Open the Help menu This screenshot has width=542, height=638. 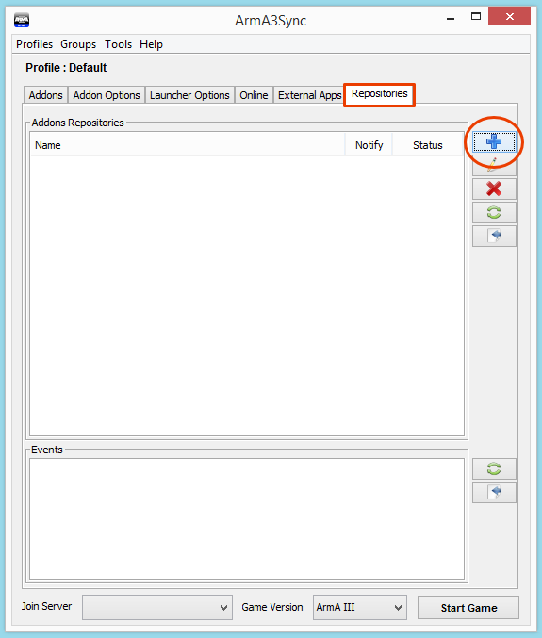[x=151, y=44]
